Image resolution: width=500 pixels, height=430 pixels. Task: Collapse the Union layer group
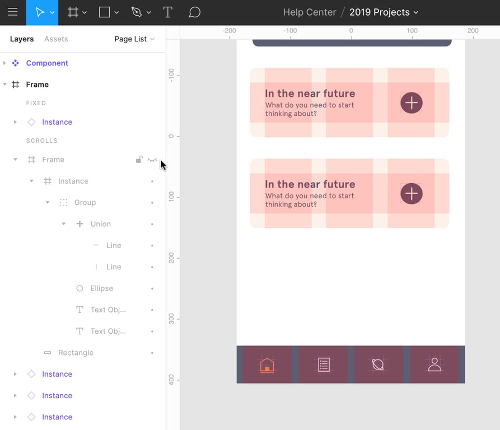point(64,224)
